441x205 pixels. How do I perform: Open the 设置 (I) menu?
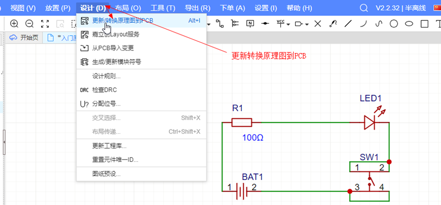266,8
